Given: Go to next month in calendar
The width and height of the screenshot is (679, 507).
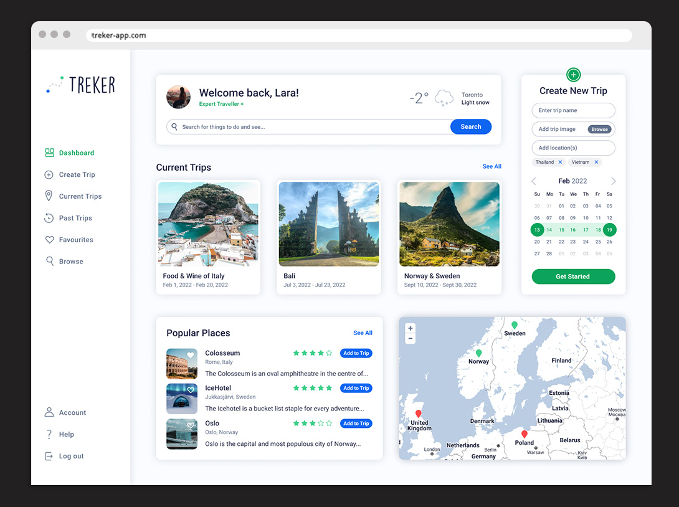Looking at the screenshot, I should click(x=613, y=181).
